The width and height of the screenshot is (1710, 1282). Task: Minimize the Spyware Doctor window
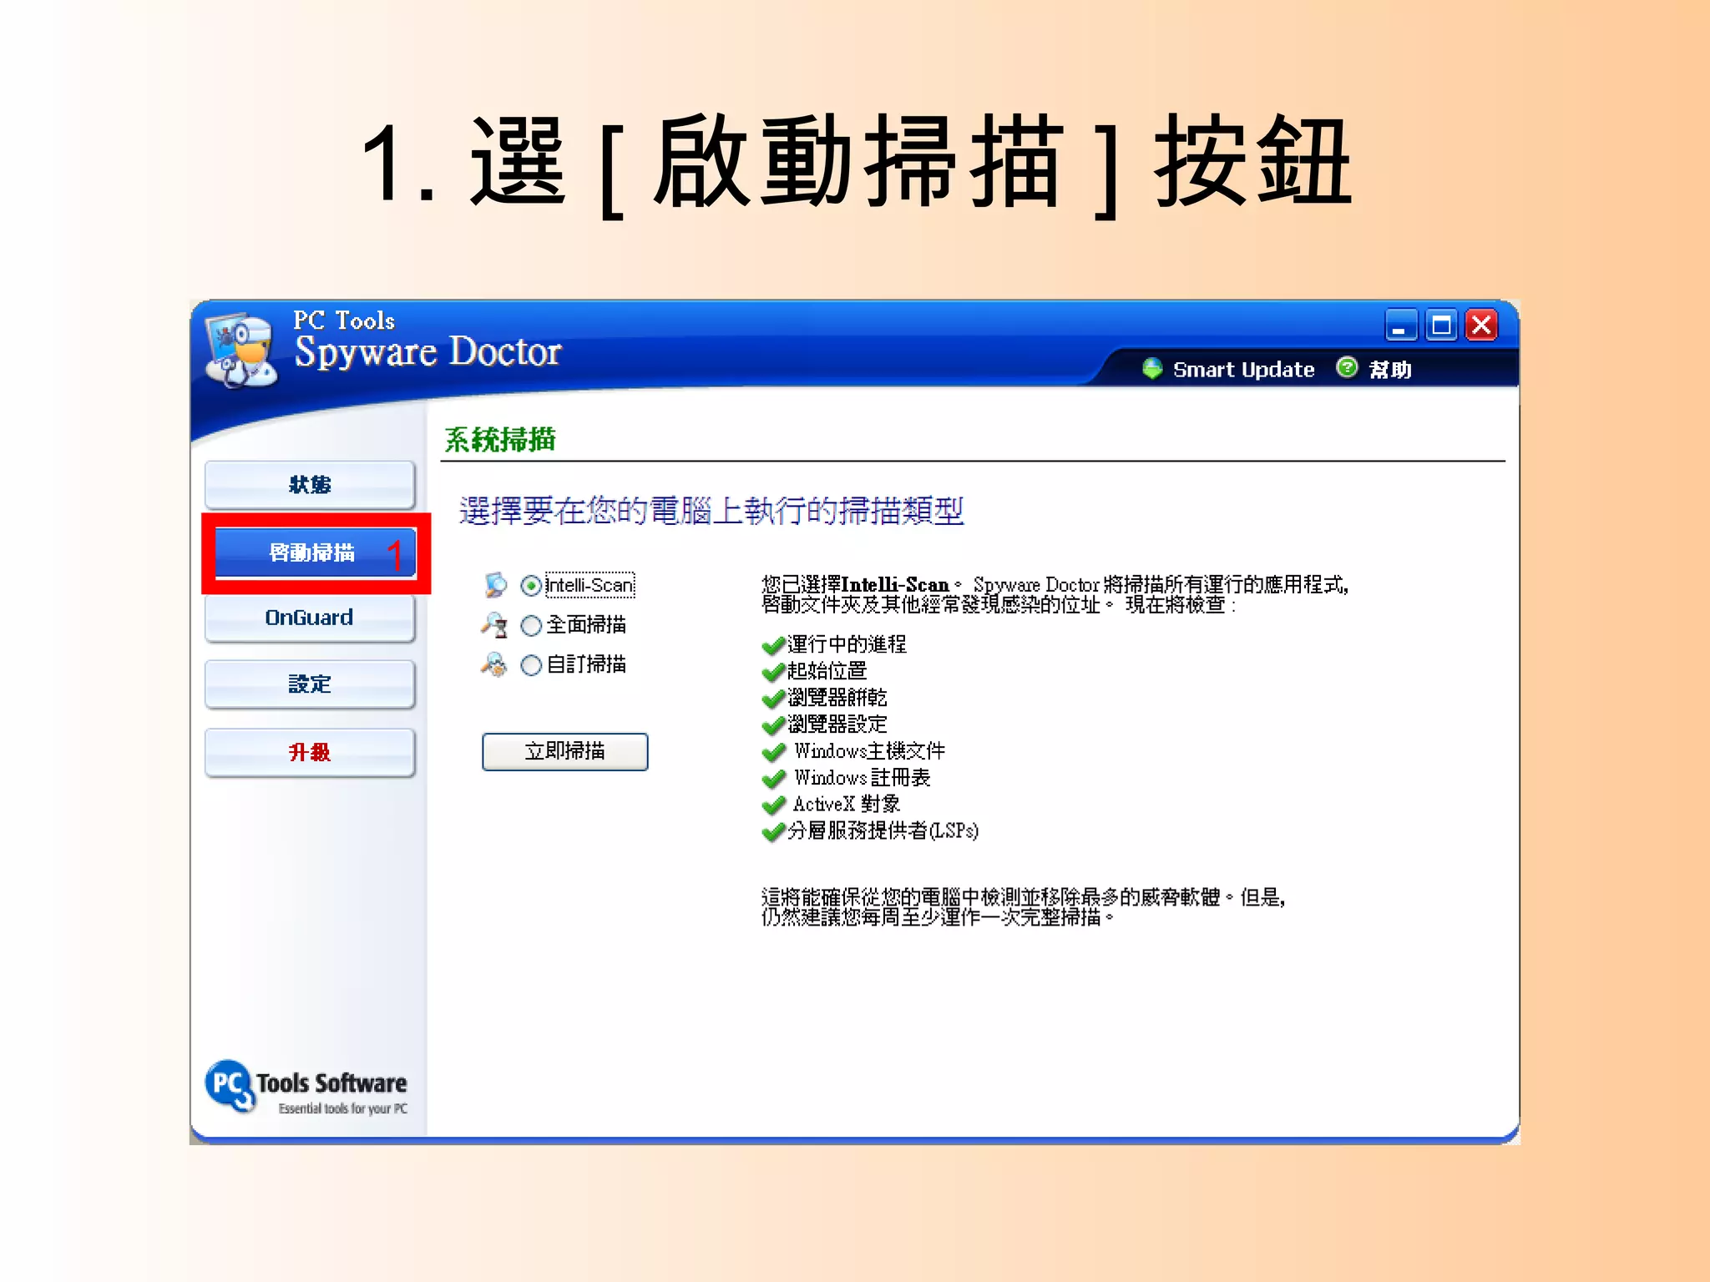(1401, 325)
